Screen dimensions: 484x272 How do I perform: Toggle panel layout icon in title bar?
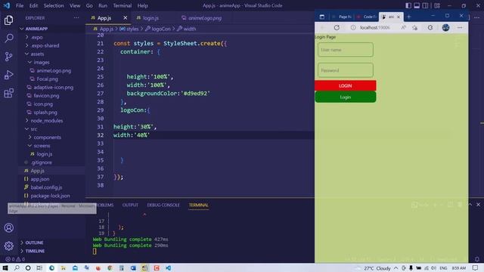pos(417,5)
